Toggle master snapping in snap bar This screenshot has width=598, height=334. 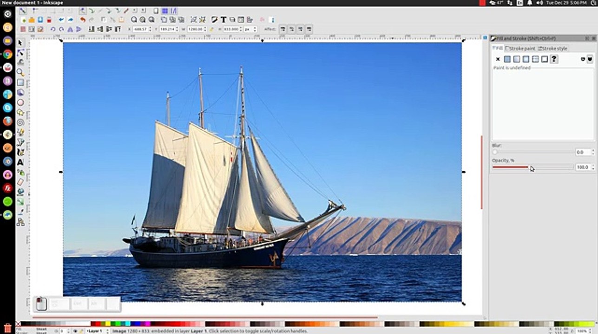pyautogui.click(x=23, y=11)
